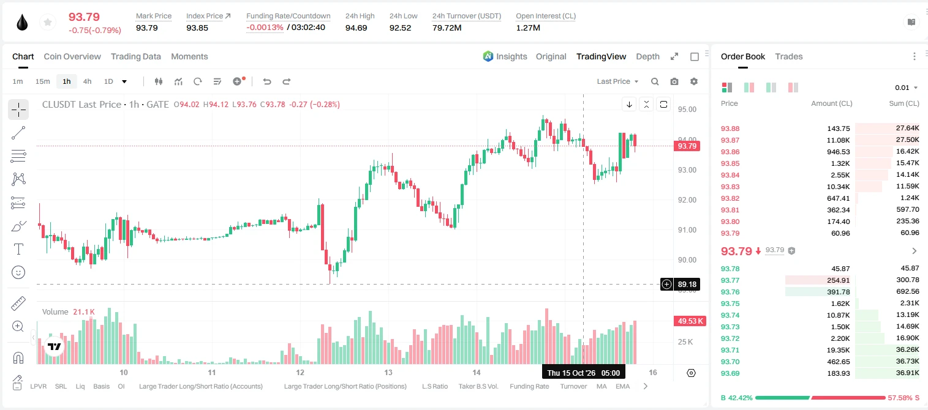Select the ruler measure tool

(x=18, y=304)
